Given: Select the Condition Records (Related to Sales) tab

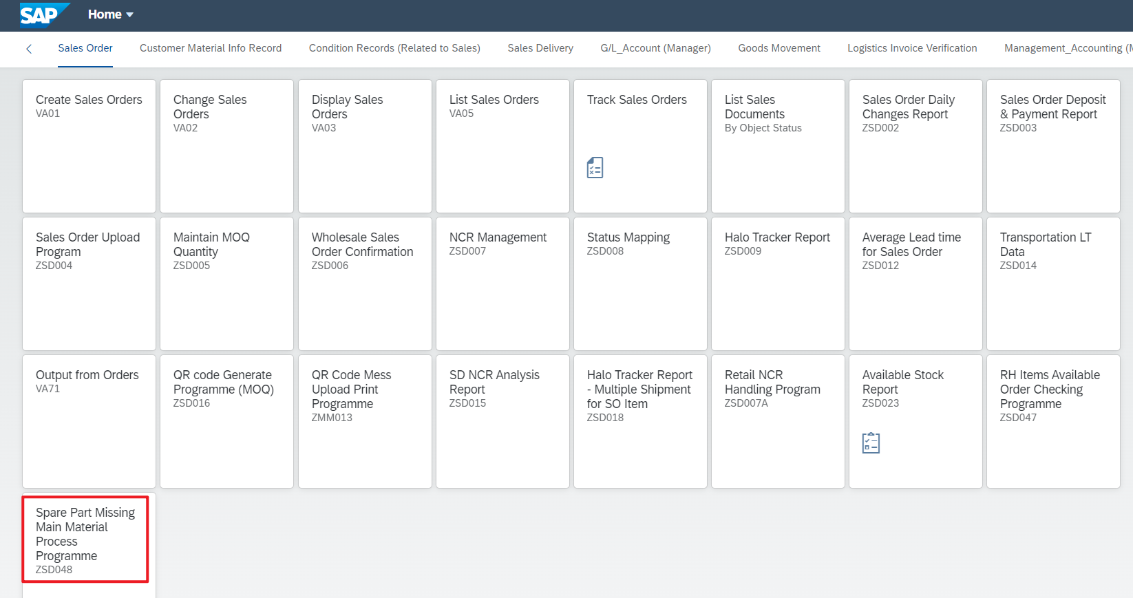Looking at the screenshot, I should click(x=394, y=48).
